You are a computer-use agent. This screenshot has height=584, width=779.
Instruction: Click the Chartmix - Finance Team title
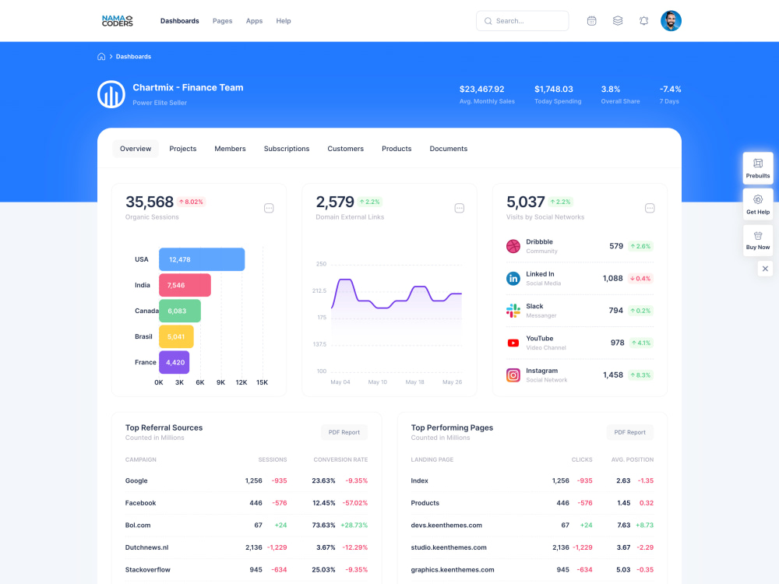188,87
